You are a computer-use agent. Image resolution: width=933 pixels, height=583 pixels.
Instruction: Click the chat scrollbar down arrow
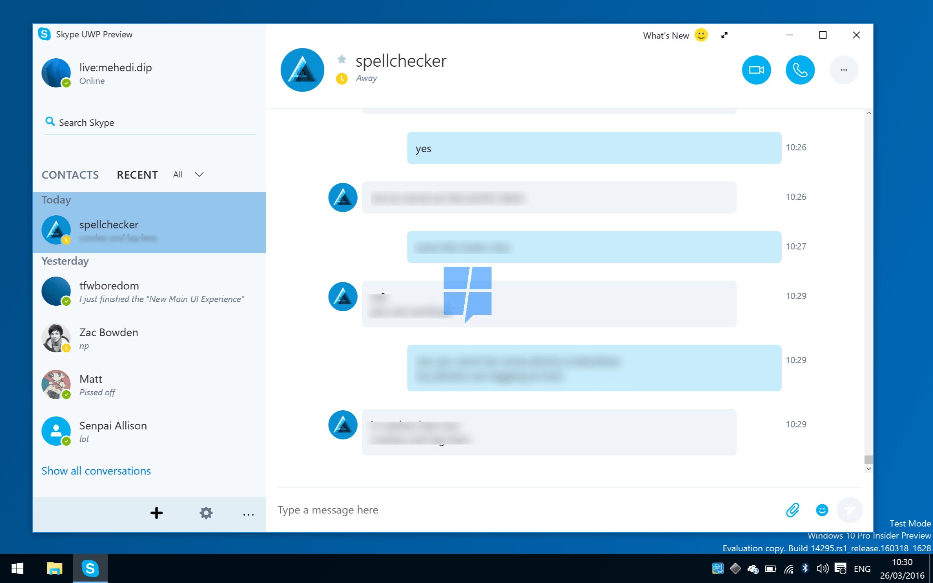[868, 469]
